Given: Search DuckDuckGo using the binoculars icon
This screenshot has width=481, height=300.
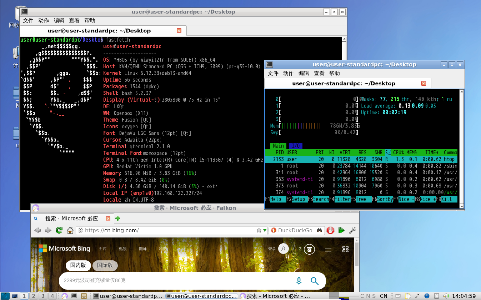Looking at the screenshot, I should [319, 230].
